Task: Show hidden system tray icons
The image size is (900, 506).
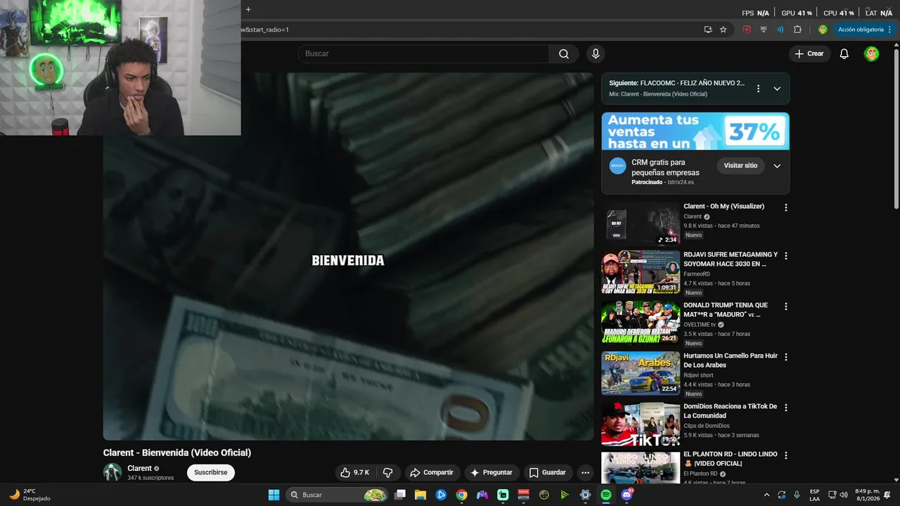Action: pos(767,495)
